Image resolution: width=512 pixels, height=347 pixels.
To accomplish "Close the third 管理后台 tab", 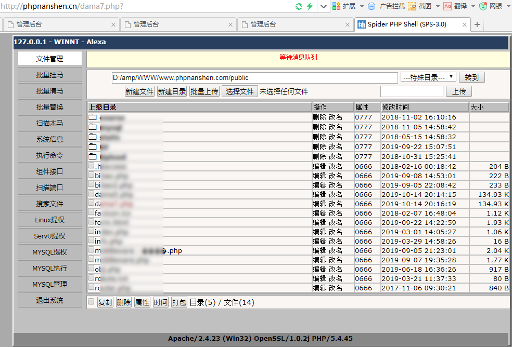I will tap(348, 24).
